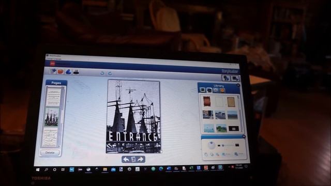Select the red-brown paper background thumbnail
The image size is (331, 186).
(207, 102)
